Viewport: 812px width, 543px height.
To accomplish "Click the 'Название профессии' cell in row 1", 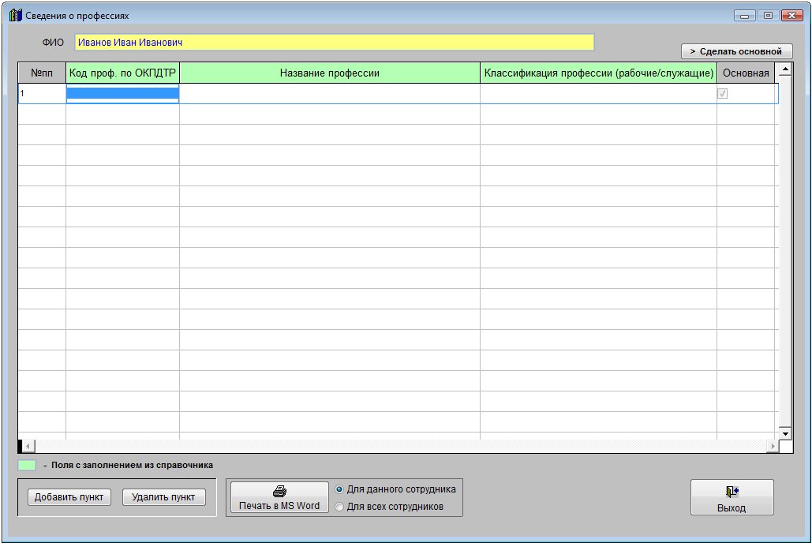I will point(330,93).
